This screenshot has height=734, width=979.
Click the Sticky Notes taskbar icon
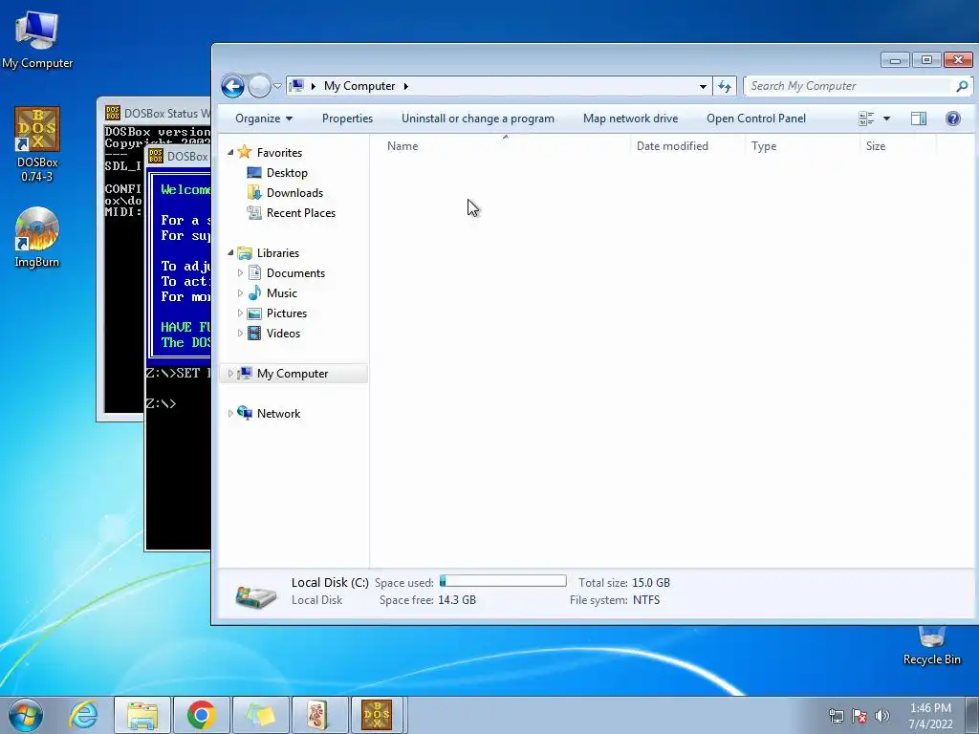click(x=260, y=715)
